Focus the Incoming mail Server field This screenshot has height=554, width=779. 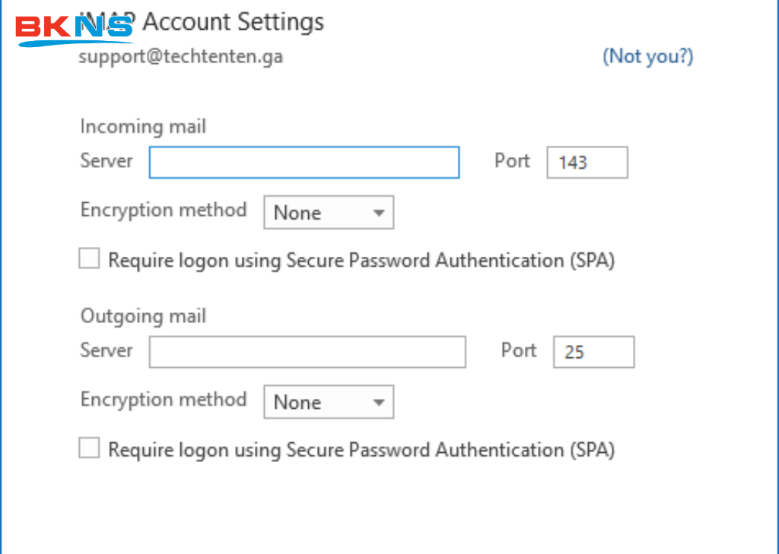(304, 163)
